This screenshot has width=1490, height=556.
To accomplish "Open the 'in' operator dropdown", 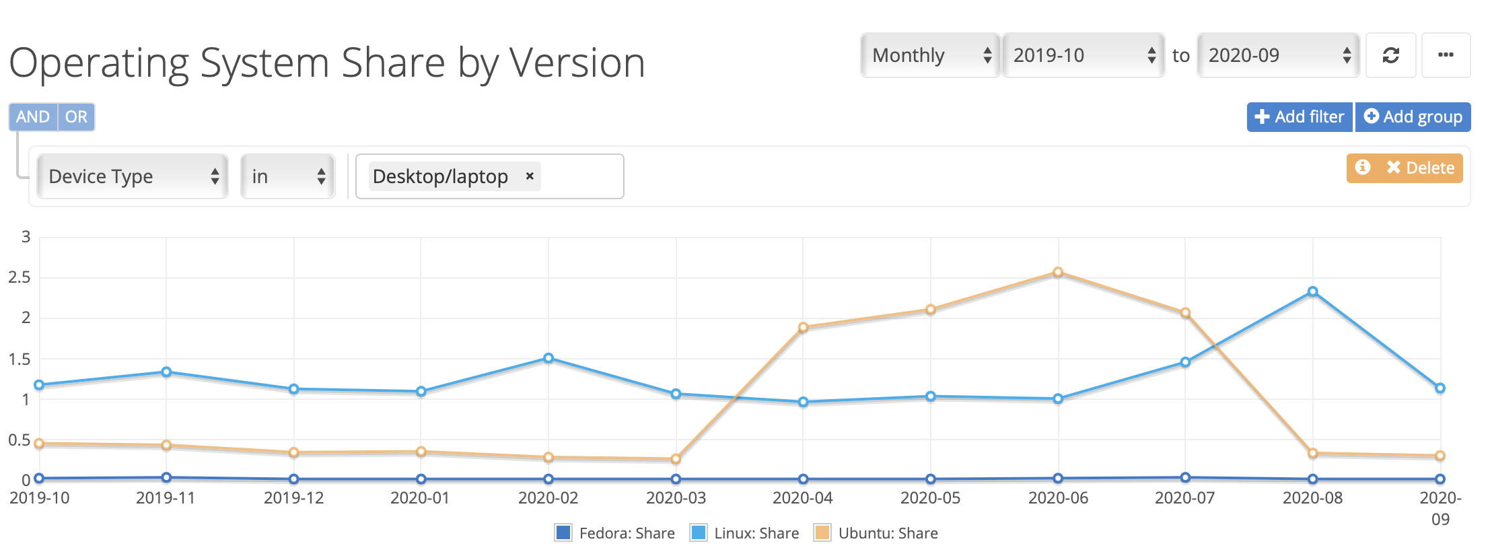I will click(x=288, y=176).
